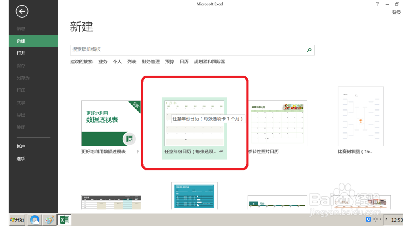Click the blue Q tray icon

[368, 219]
